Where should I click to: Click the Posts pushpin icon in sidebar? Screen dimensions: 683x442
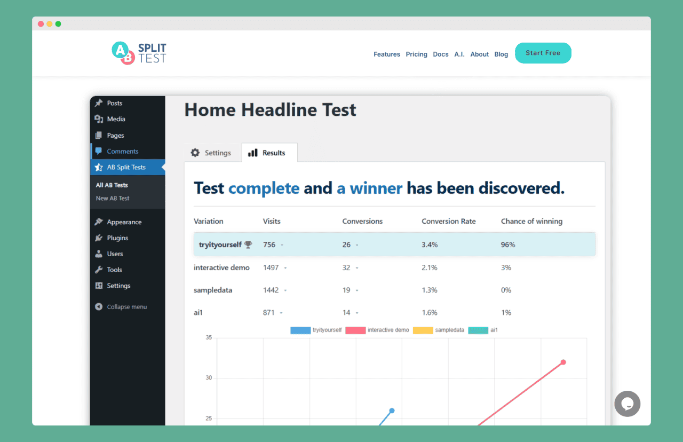99,103
